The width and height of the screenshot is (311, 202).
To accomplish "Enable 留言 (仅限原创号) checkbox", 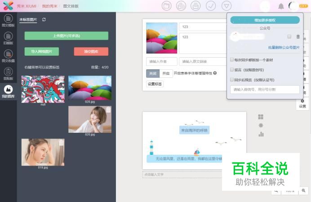I will [231, 70].
